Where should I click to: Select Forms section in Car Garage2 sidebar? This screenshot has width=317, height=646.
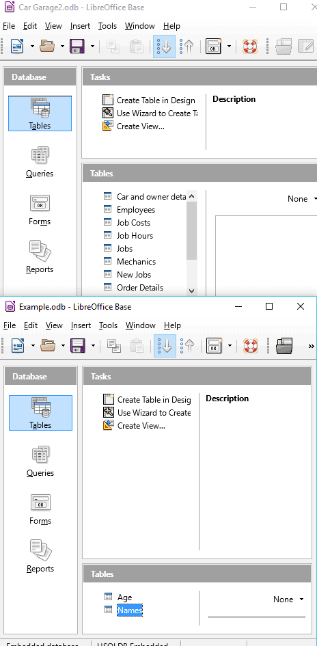[40, 210]
